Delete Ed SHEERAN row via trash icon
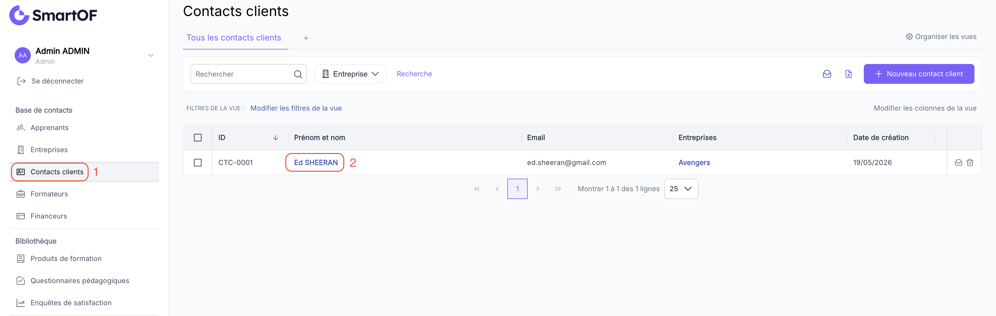Image resolution: width=996 pixels, height=316 pixels. (970, 163)
